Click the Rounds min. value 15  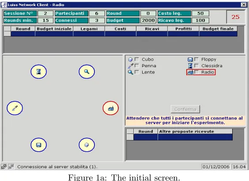pos(45,20)
